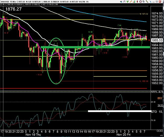Click the 1852.00 price axis label
This screenshot has width=164, height=137.
157,83
